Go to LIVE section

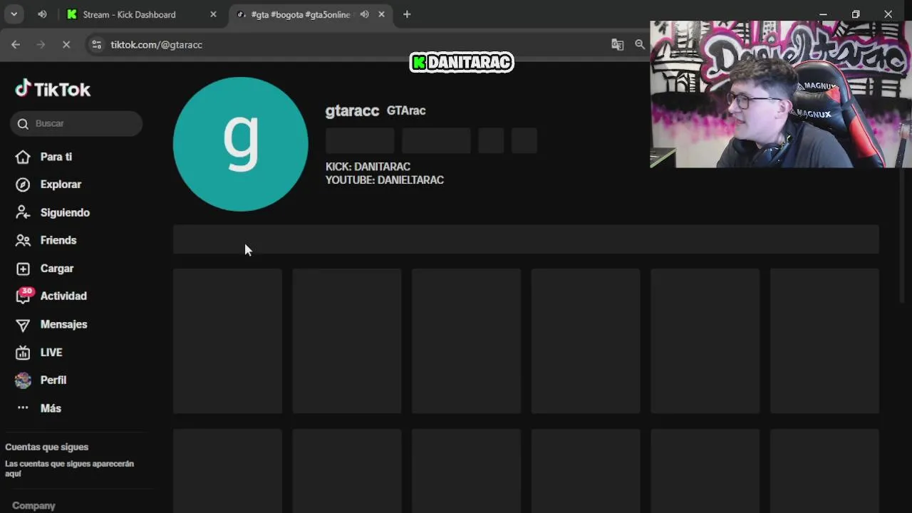point(51,353)
